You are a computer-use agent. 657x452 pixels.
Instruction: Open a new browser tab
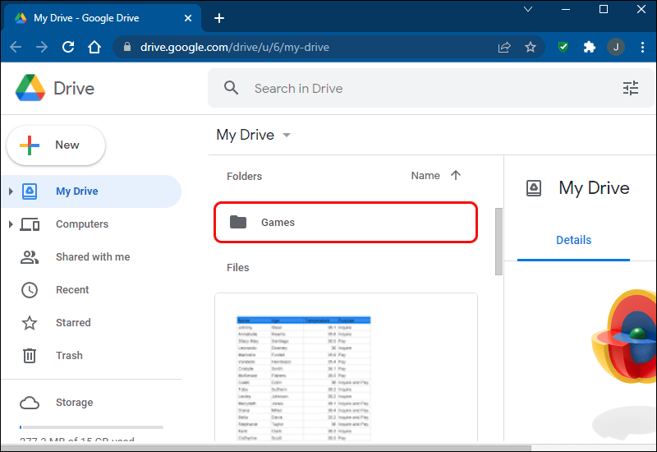pos(219,18)
